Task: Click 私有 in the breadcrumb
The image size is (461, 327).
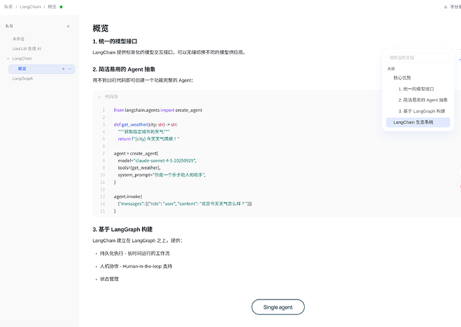Action: click(x=8, y=7)
